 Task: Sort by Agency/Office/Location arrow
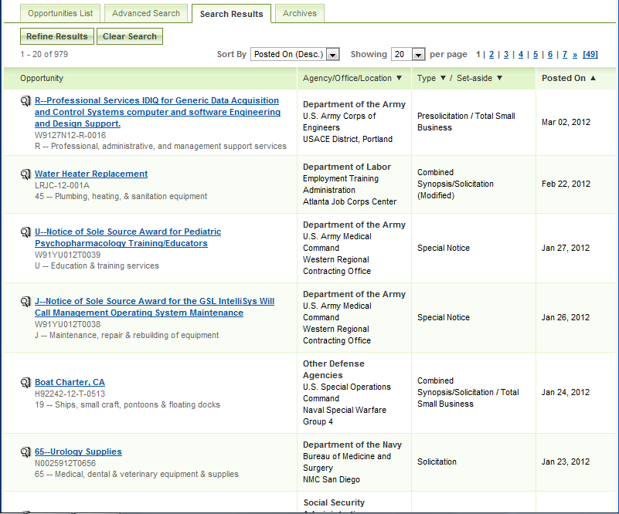[399, 78]
